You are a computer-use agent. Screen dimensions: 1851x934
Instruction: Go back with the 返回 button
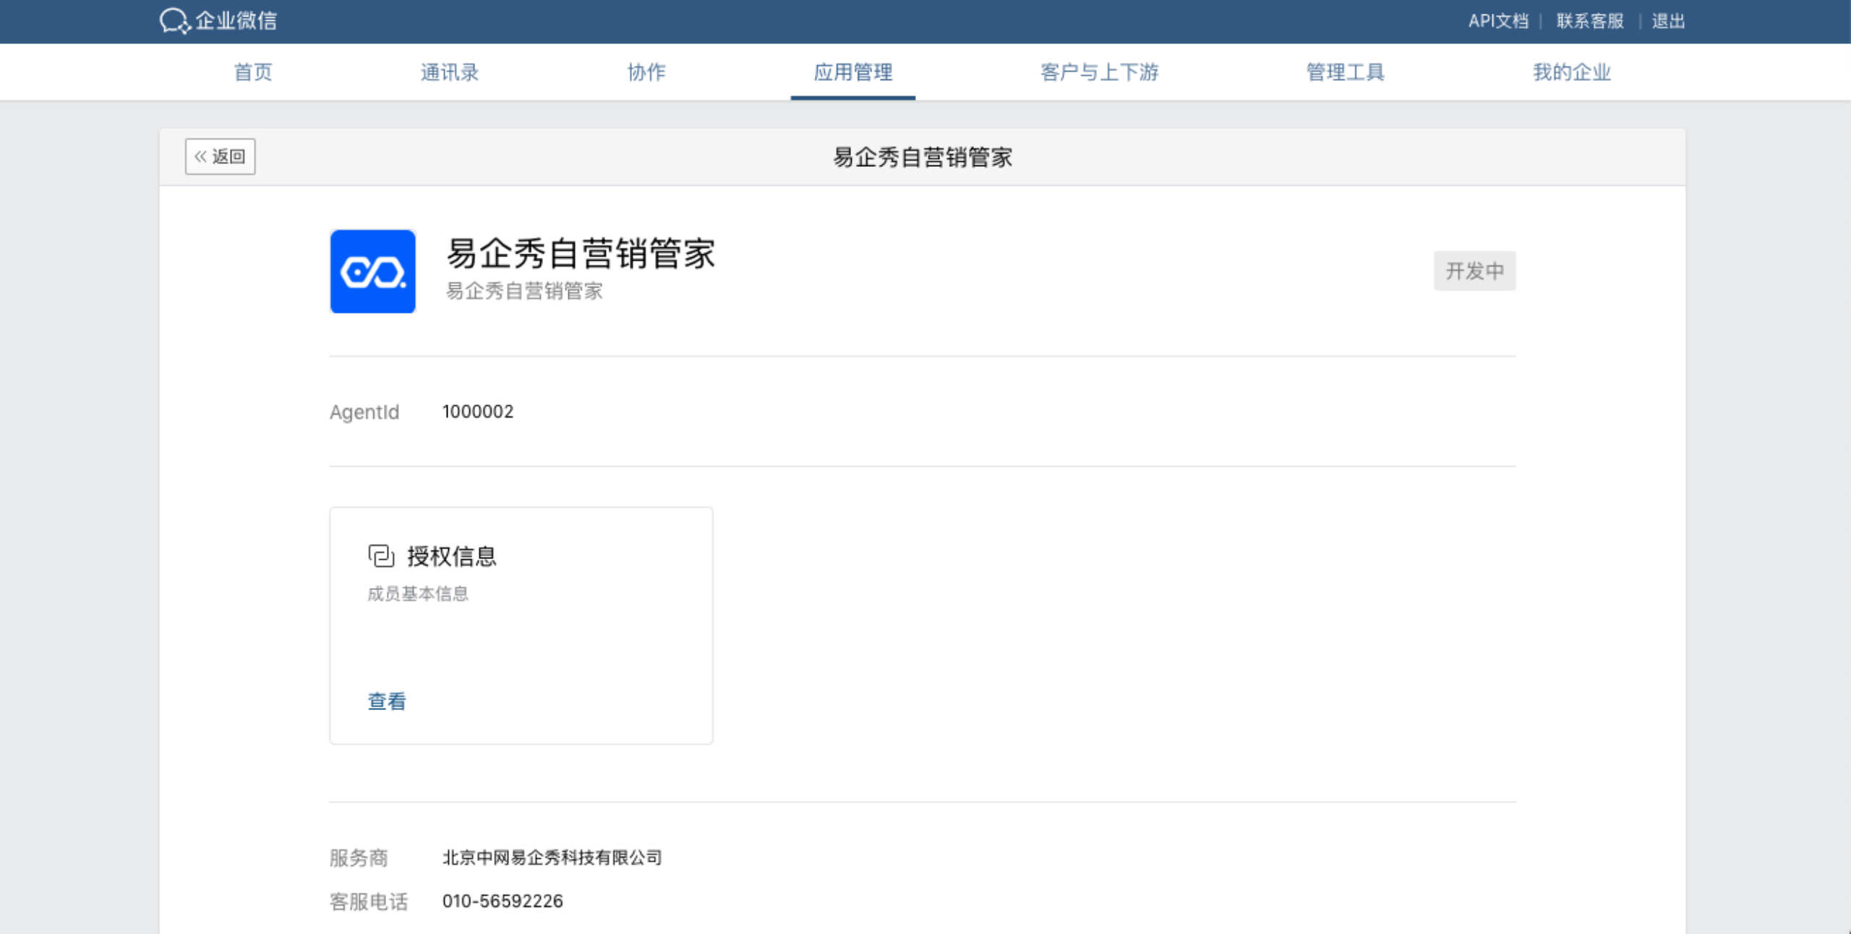(220, 157)
